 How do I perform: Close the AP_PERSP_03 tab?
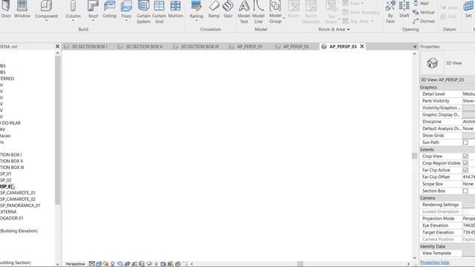click(361, 46)
